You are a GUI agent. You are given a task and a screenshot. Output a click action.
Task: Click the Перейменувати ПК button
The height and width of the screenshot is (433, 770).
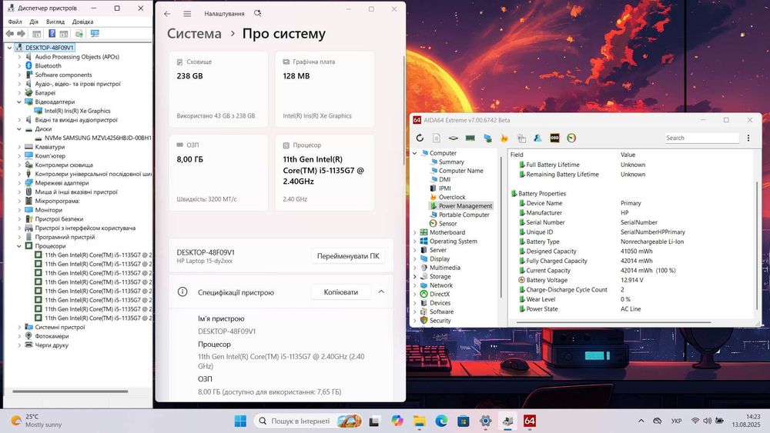[348, 256]
